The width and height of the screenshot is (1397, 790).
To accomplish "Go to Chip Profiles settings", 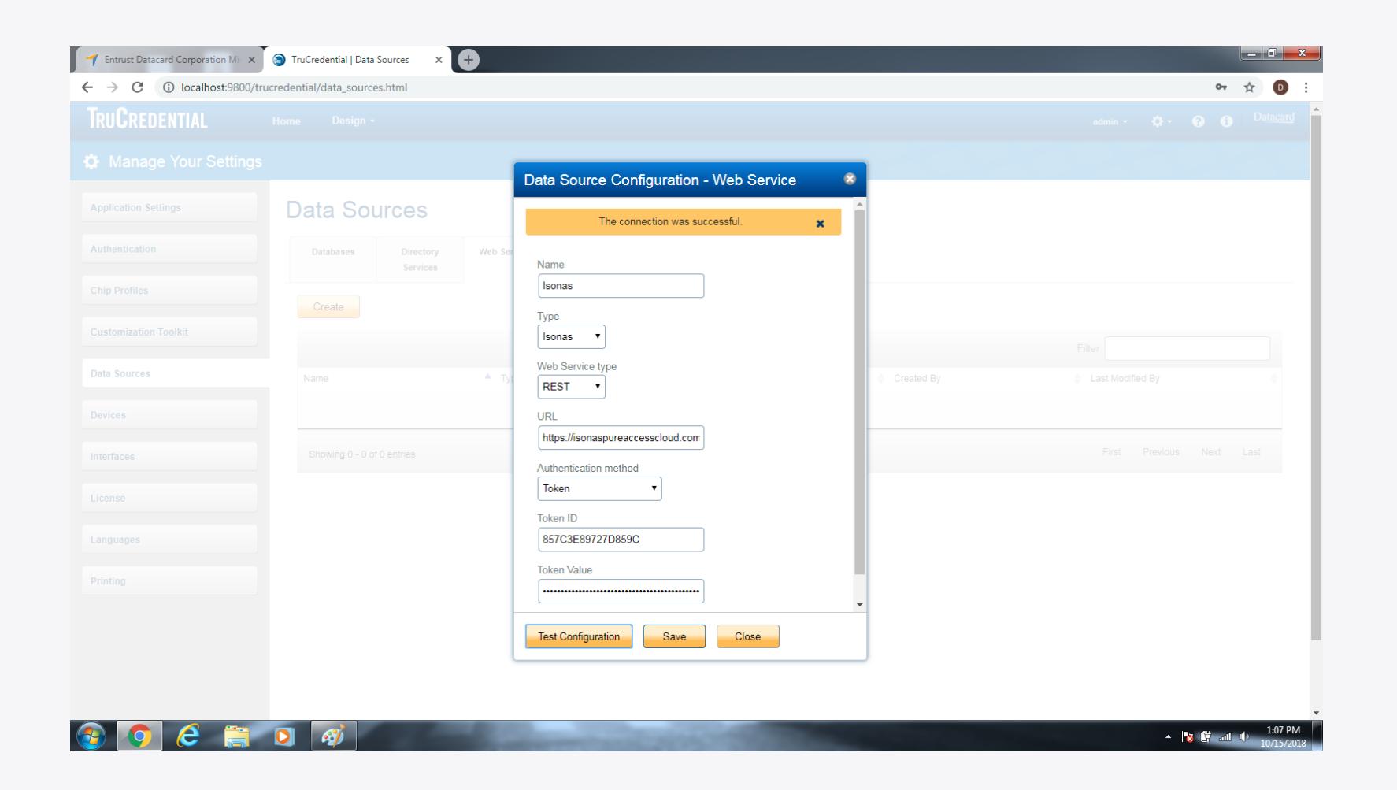I will 169,291.
